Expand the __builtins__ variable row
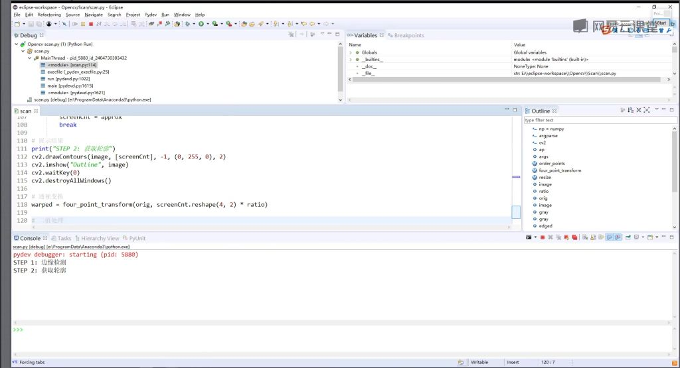Screen dimensions: 680x368 point(351,59)
